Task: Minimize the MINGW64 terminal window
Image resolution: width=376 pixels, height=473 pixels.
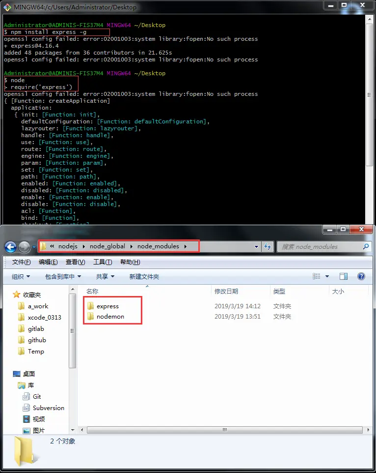Action: coord(330,5)
